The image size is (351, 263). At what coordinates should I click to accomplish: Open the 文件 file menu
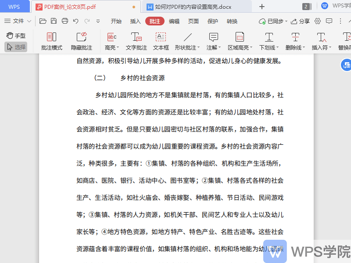click(18, 21)
